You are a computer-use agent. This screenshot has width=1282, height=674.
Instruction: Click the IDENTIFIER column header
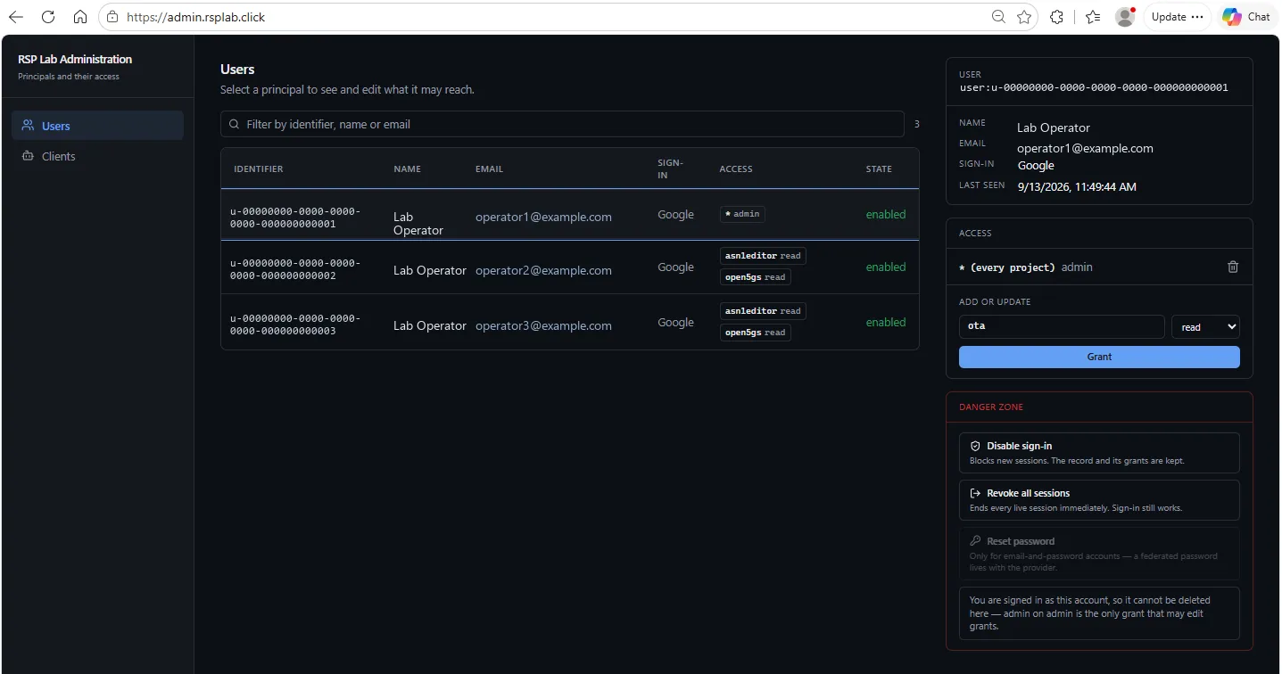[259, 169]
